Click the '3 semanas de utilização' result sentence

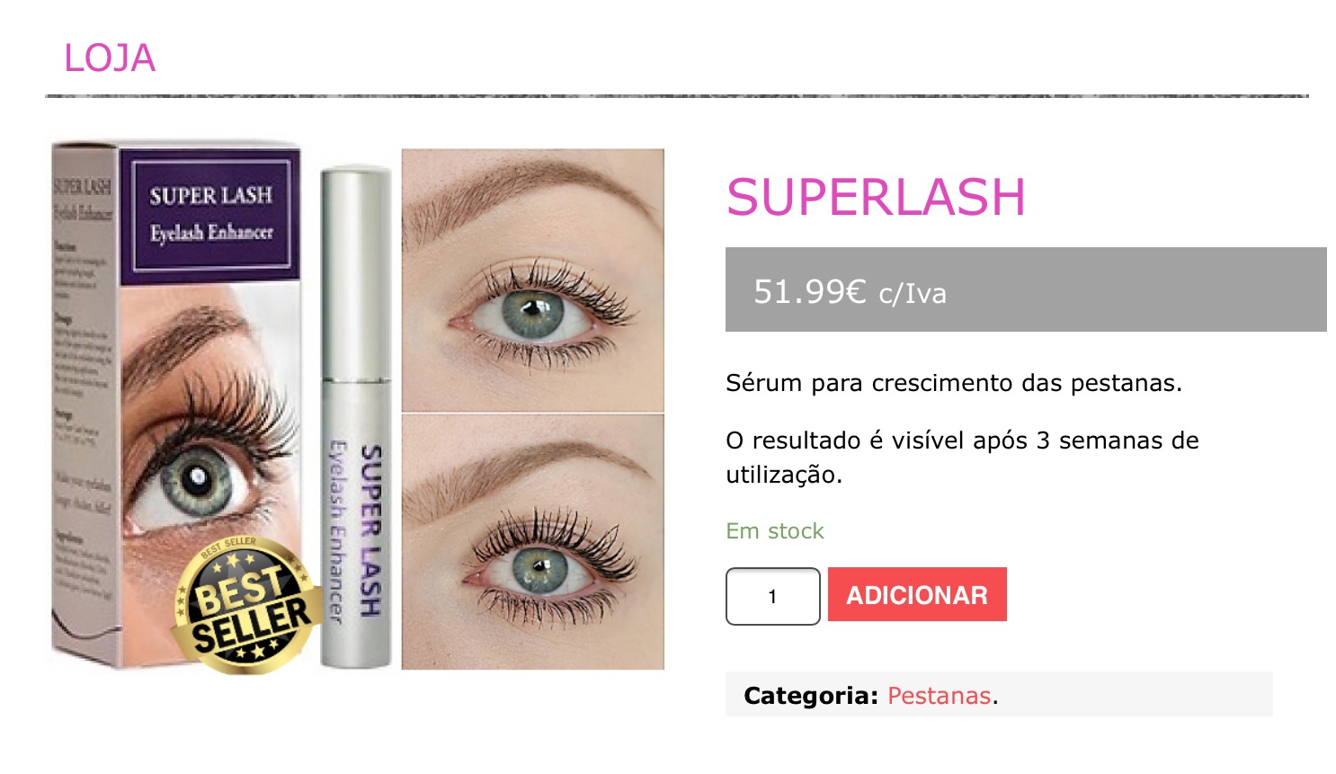tap(962, 457)
